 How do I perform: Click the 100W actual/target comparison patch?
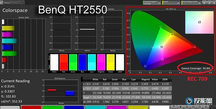(120, 62)
